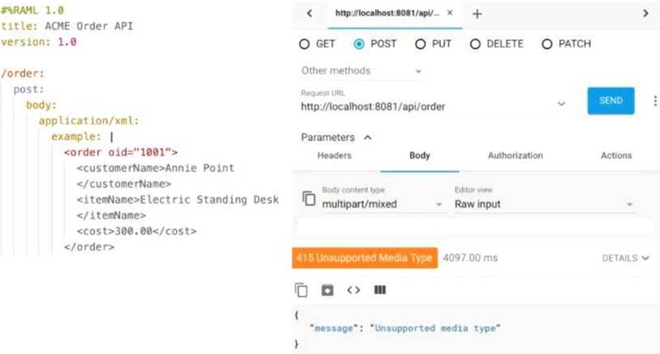Select the GET method radio button
The image size is (660, 354).
click(x=305, y=44)
